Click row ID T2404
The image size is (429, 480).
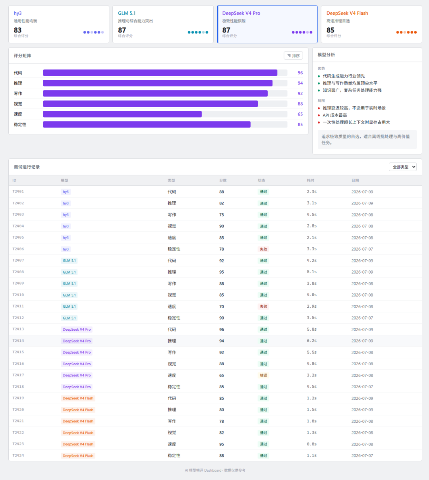pyautogui.click(x=18, y=226)
